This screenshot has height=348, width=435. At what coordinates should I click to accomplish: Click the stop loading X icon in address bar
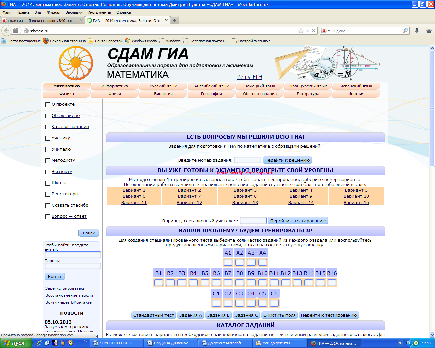click(314, 31)
